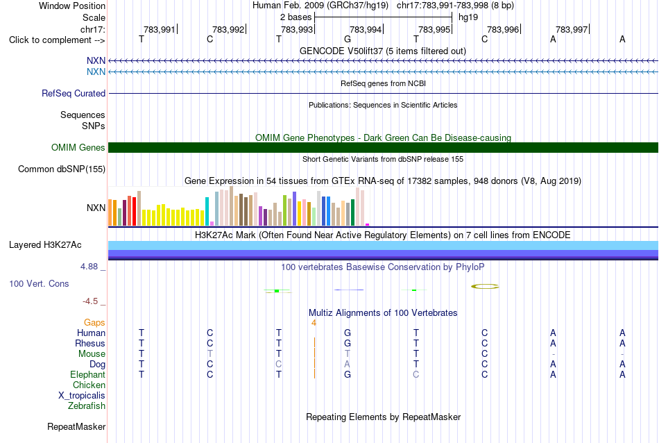Click the 'H3K27Ac Mark' ENCODE track title

pos(383,235)
